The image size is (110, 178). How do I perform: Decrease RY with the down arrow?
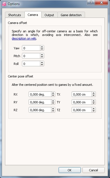pos(53,103)
